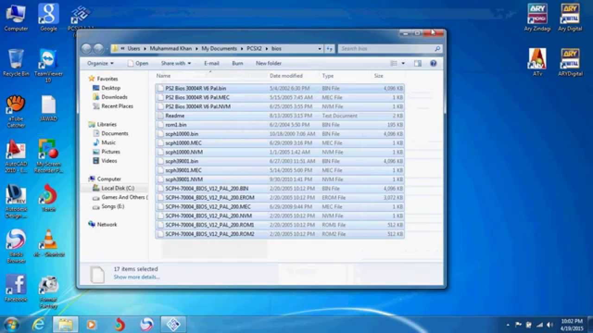Open the ATv desktop shortcut
Screen dimensions: 593x333
[537, 62]
